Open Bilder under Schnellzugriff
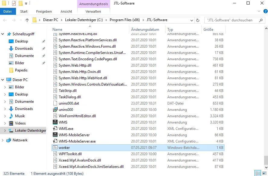268x176 pixels. [x=20, y=63]
